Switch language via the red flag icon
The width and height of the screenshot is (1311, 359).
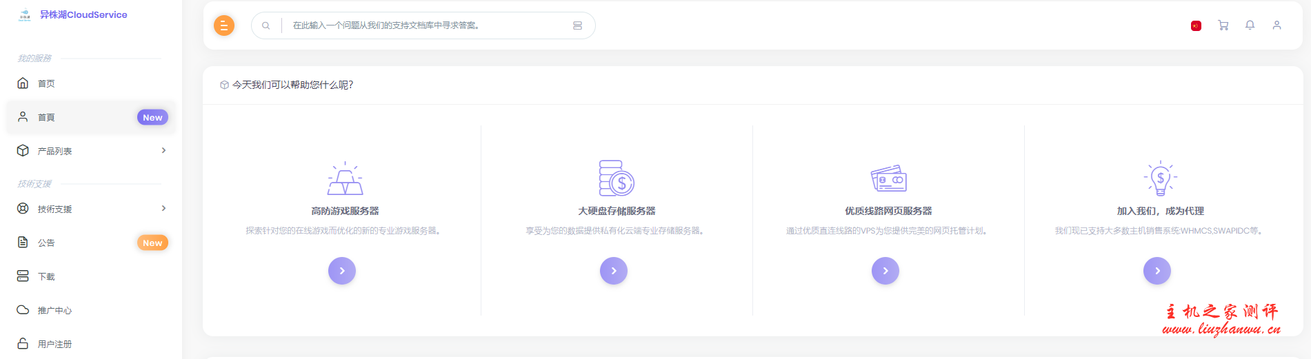(x=1196, y=25)
